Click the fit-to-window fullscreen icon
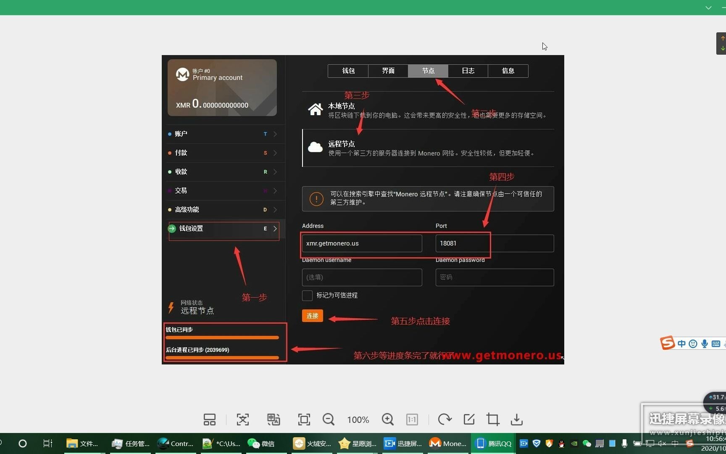 304,419
